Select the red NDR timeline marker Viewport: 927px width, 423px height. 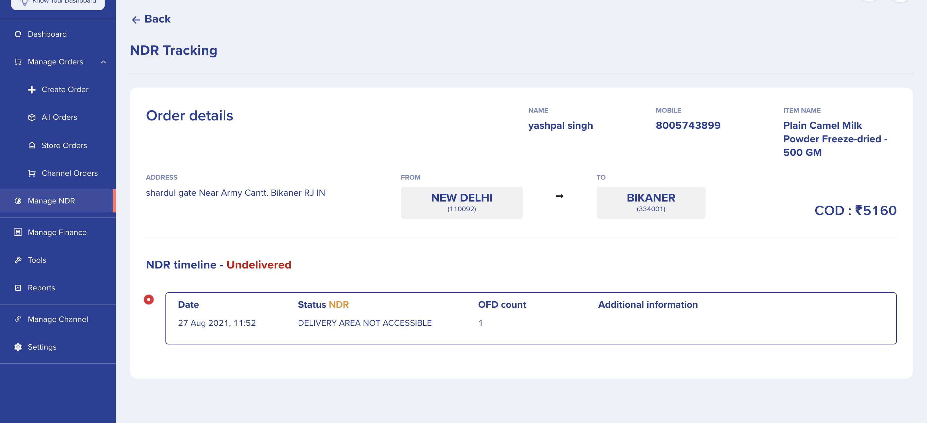pos(149,299)
